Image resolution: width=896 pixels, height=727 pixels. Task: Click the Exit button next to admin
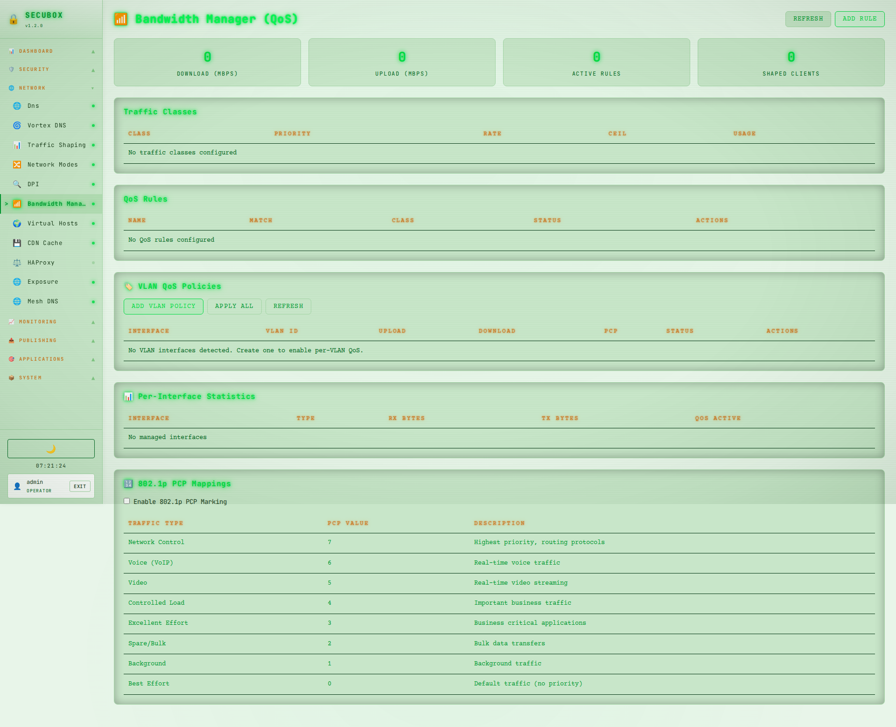coord(80,486)
